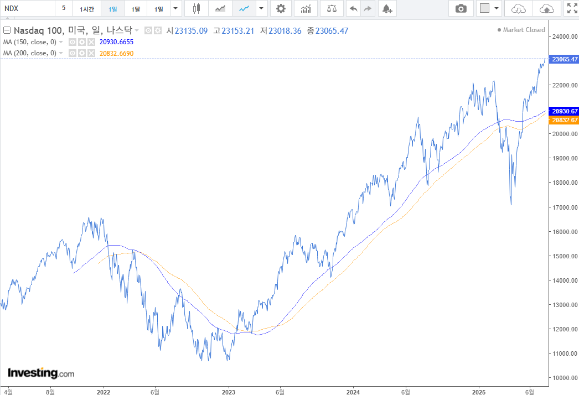The height and width of the screenshot is (395, 579).
Task: Save chart layout to cloud
Action: tap(547, 8)
